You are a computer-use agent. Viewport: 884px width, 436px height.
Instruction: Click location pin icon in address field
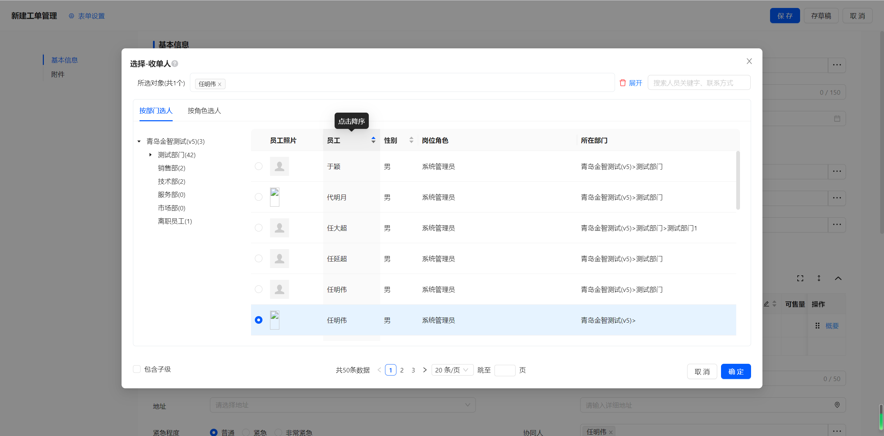click(837, 405)
